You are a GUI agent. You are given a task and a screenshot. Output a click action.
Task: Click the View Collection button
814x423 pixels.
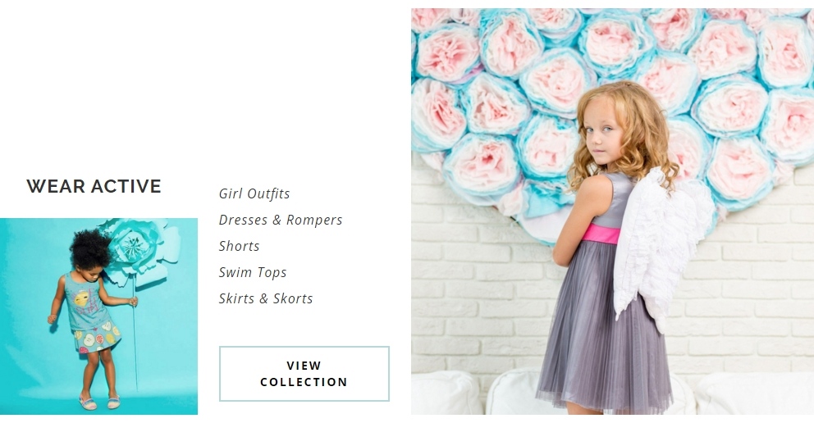pyautogui.click(x=304, y=374)
